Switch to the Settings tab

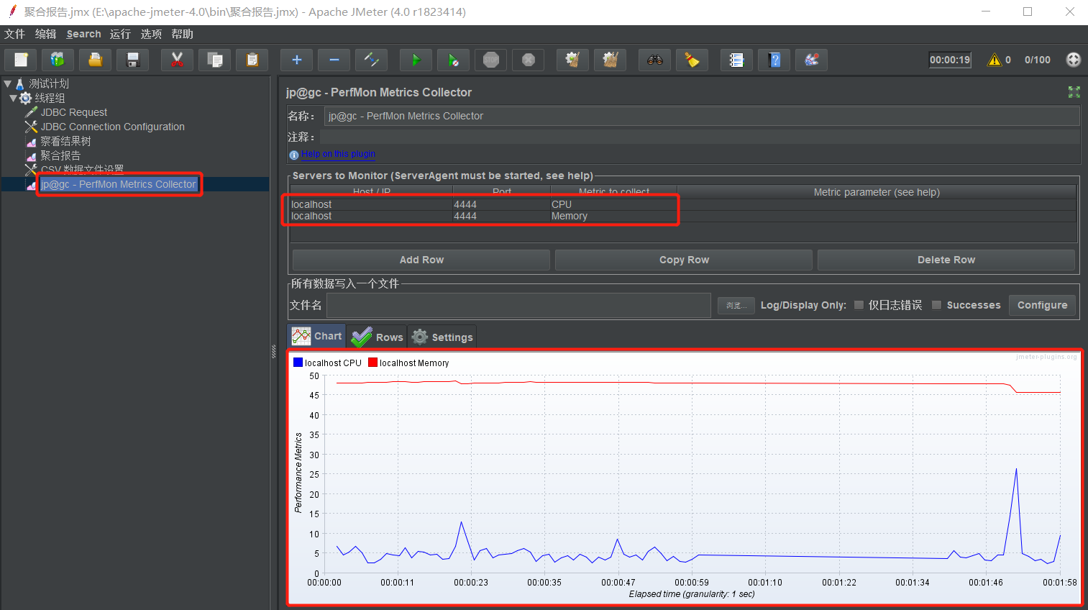[x=442, y=337]
